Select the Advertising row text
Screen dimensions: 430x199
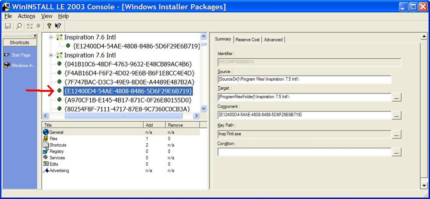59,171
